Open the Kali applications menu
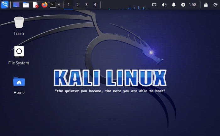The image size is (220, 136). pyautogui.click(x=4, y=5)
